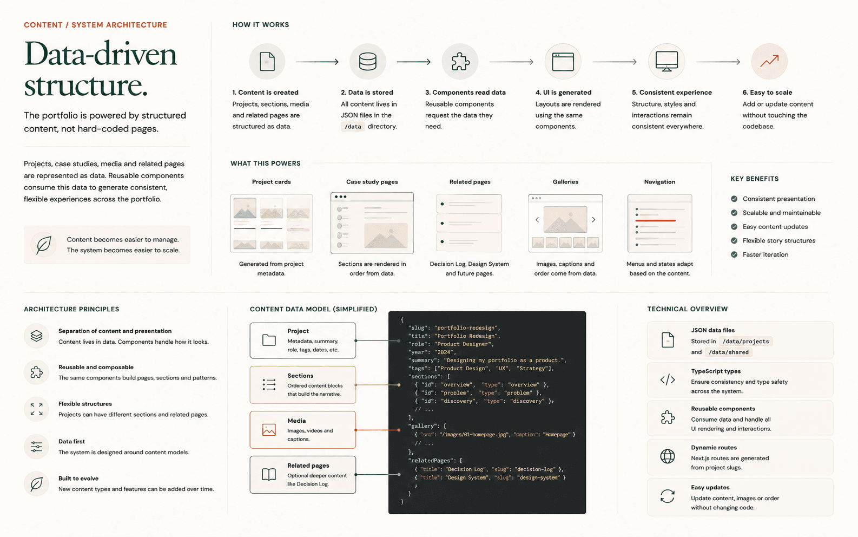Screen dimensions: 858x537
Task: Click the checkmark beside Scalable and maintainable
Action: [x=734, y=213]
